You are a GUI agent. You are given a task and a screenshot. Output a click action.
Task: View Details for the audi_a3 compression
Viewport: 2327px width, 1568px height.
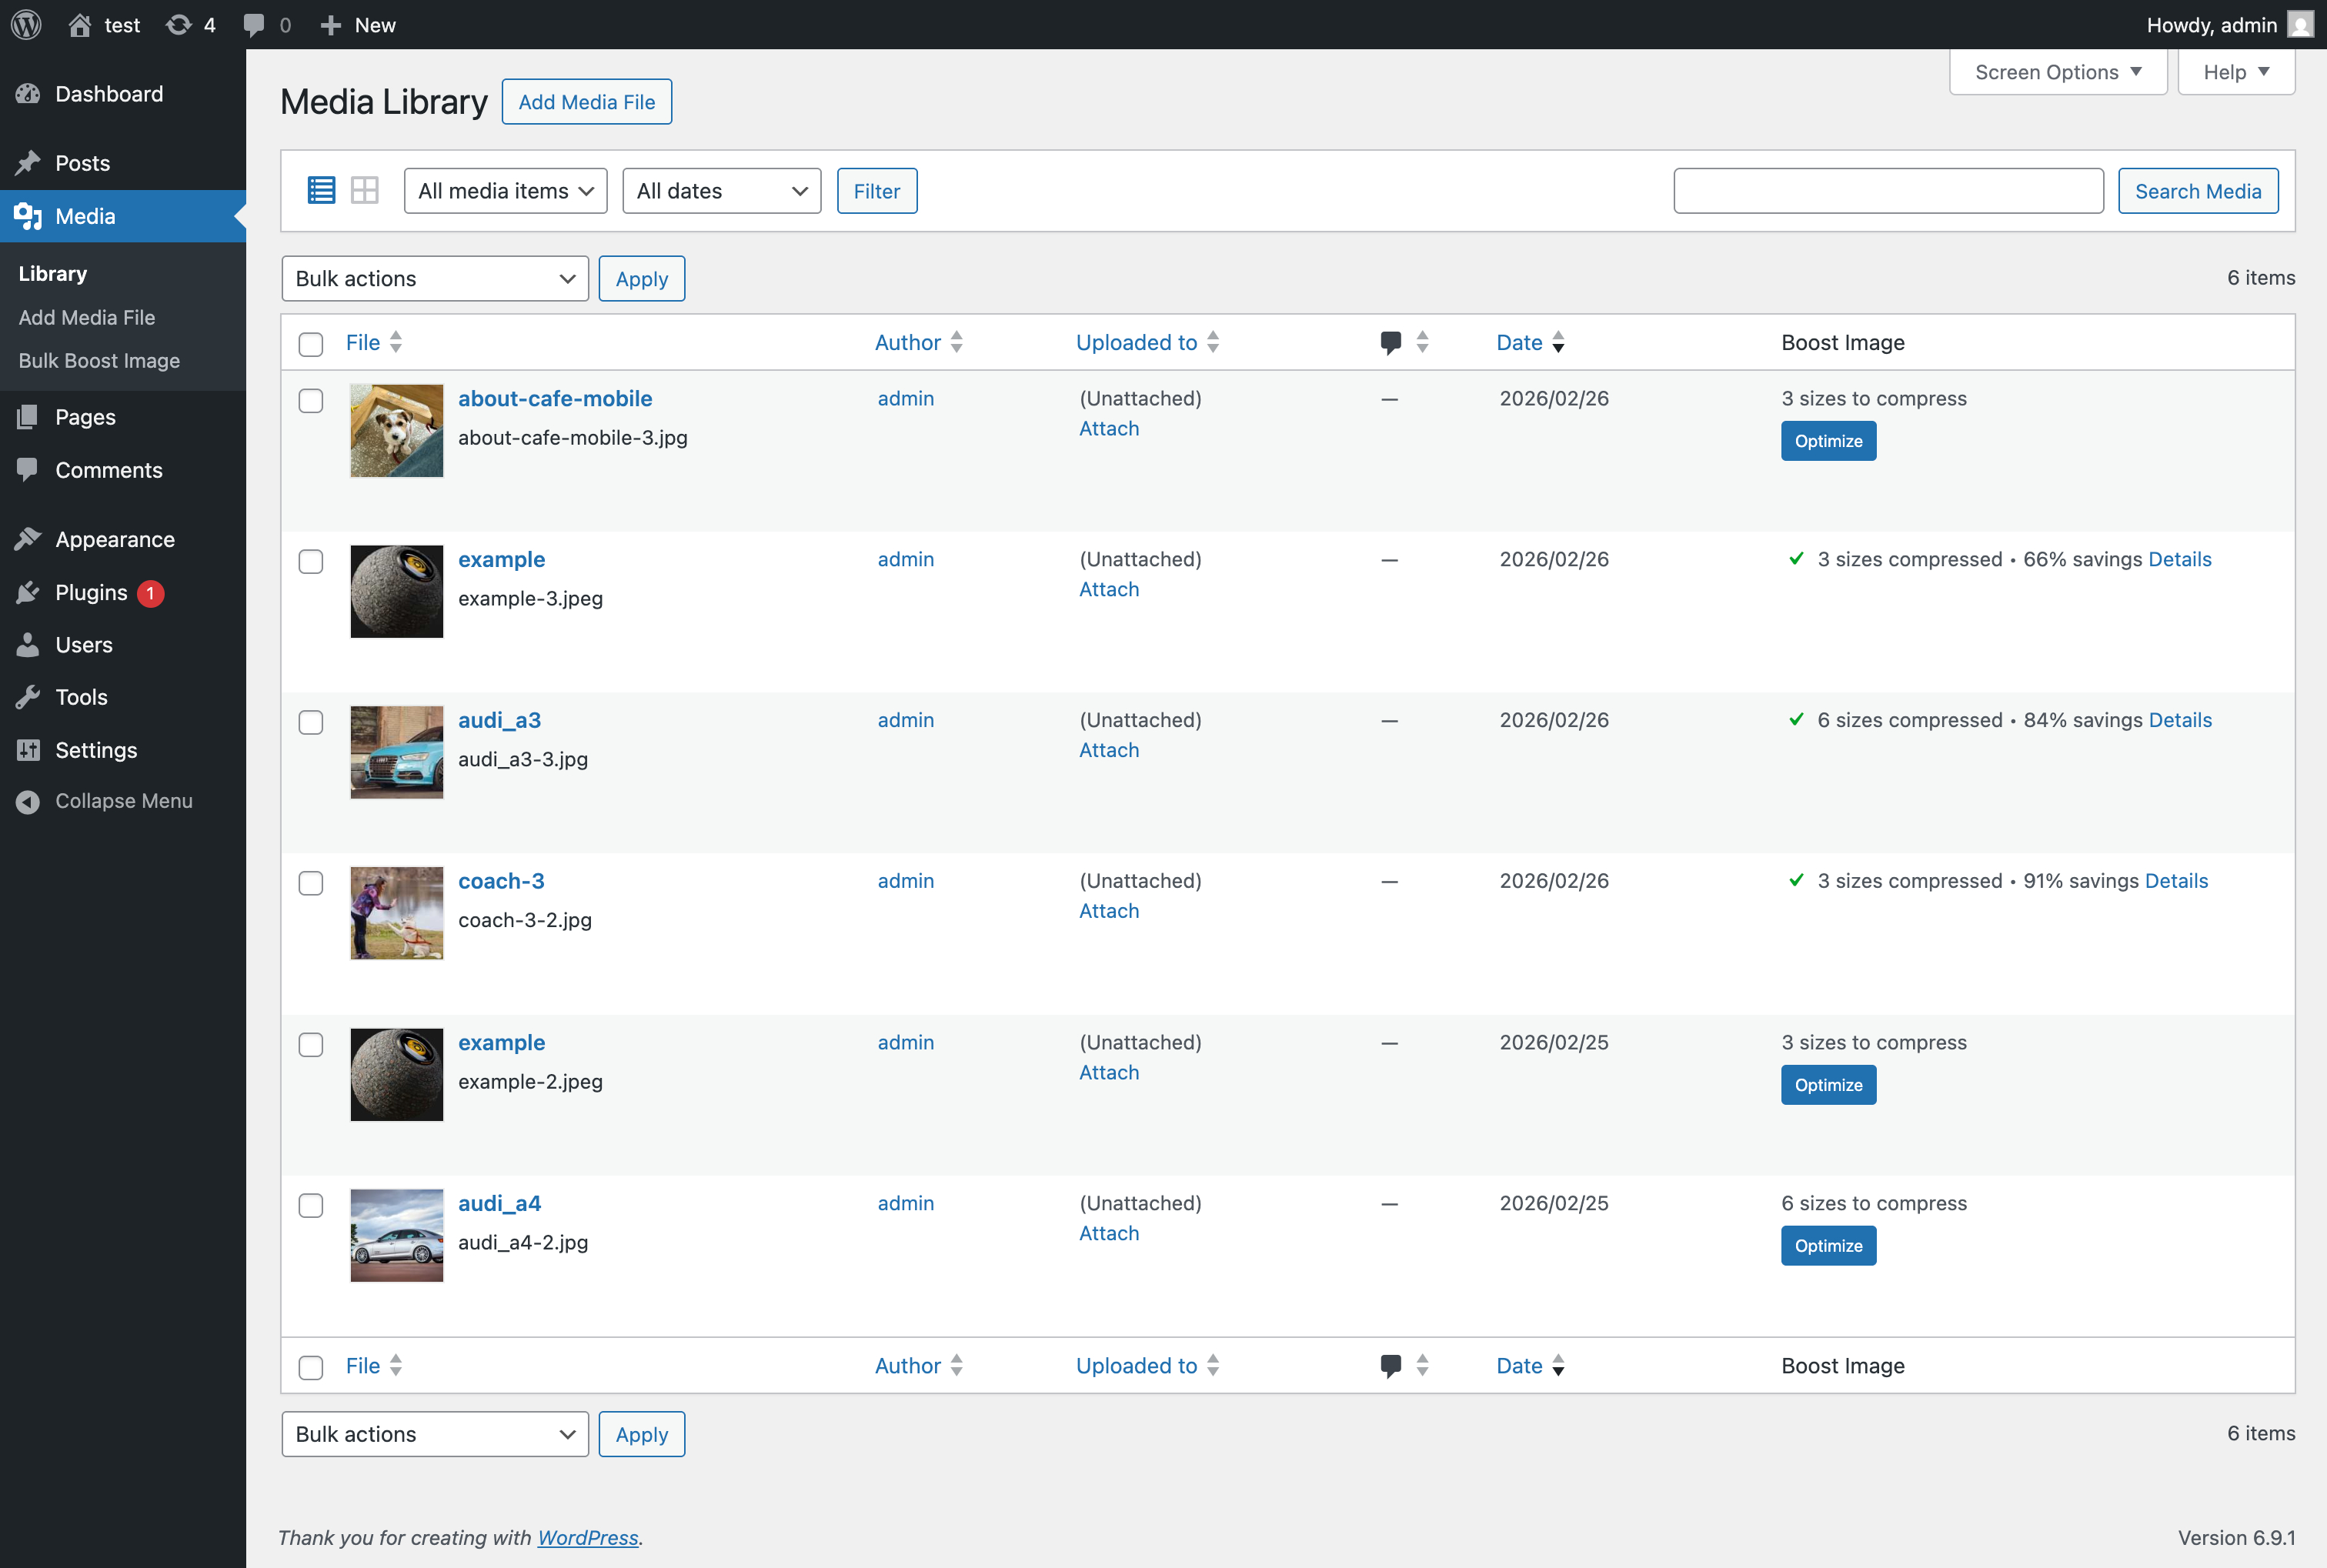pyautogui.click(x=2181, y=720)
